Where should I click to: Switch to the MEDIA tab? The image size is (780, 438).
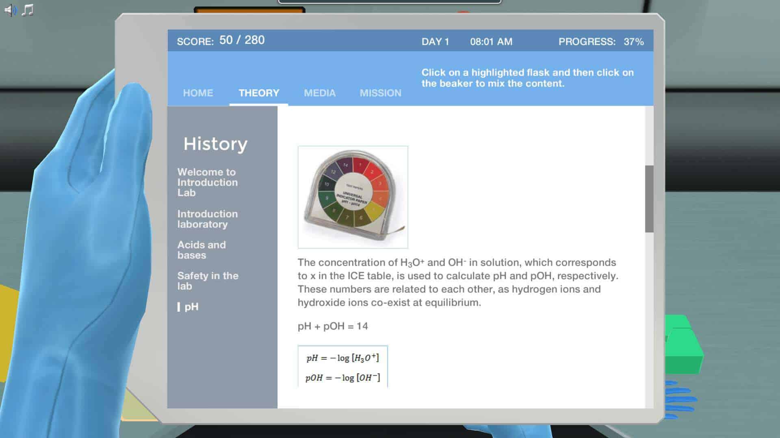[x=320, y=93]
